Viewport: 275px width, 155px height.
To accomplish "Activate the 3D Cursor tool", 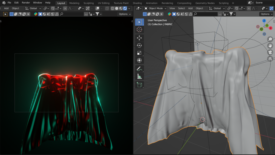I will point(139,30).
